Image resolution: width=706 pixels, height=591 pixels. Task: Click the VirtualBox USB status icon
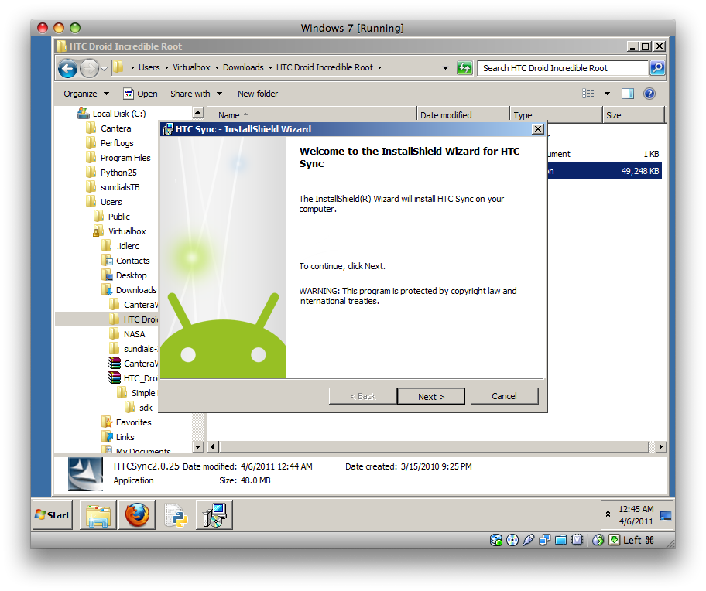pyautogui.click(x=529, y=540)
